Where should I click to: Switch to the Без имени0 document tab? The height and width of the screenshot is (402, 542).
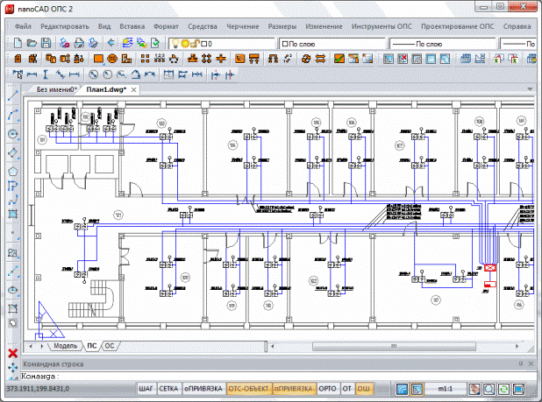coord(57,89)
